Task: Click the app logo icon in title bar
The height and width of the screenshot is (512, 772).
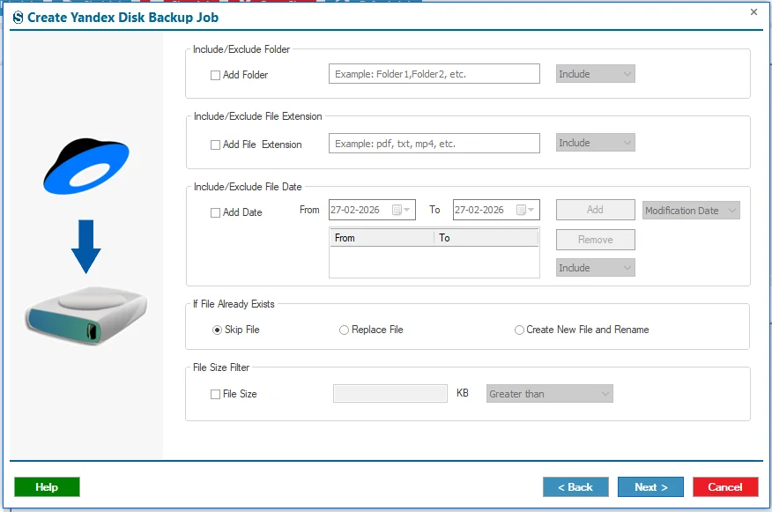Action: tap(18, 18)
